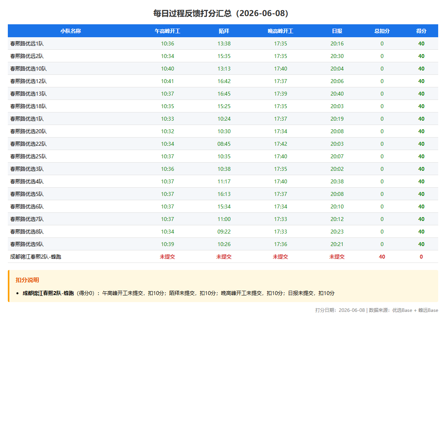Click footer text 数据来源：优选Base + 蜂远Base
Screen dimensions: 446x431
coord(403,310)
